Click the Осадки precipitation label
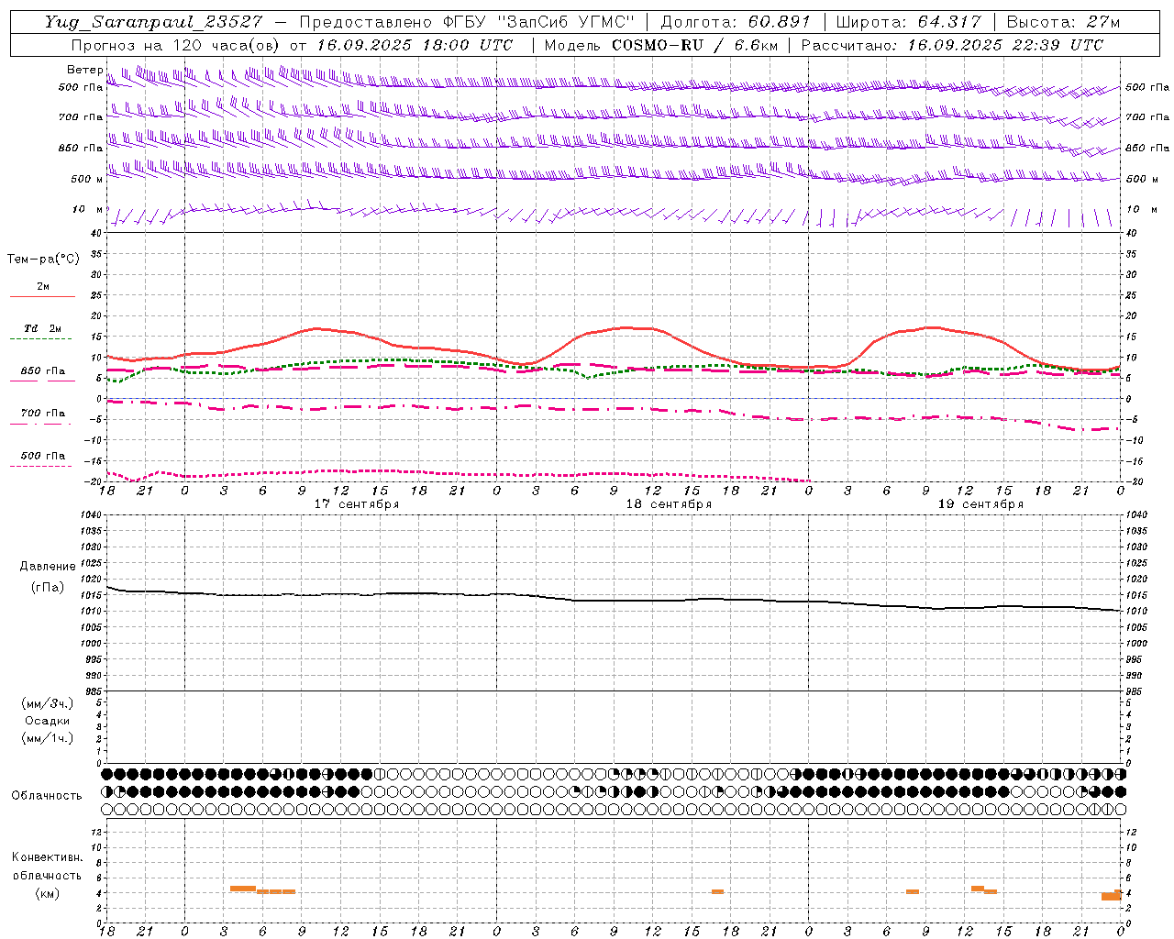 (48, 721)
